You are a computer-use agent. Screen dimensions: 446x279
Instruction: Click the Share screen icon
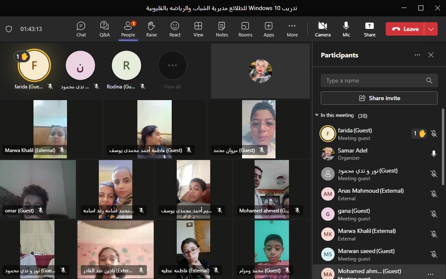coord(369,29)
